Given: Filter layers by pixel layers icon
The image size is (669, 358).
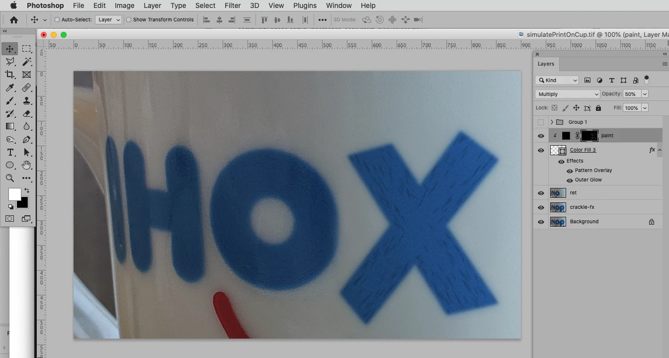Looking at the screenshot, I should (x=587, y=80).
